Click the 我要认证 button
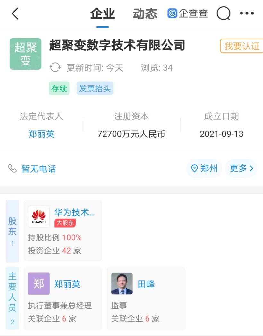Image resolution: width=263 pixels, height=336 pixels. click(242, 46)
